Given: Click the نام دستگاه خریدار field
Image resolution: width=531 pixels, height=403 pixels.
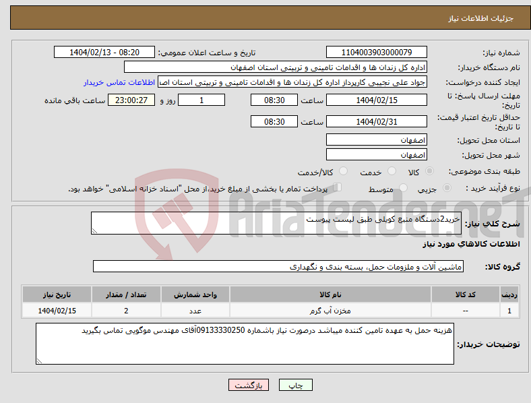Looking at the screenshot, I should pos(276,67).
